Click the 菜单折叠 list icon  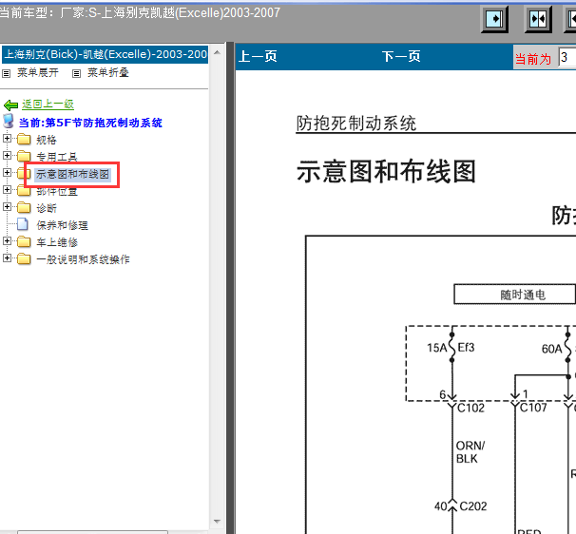tap(76, 73)
